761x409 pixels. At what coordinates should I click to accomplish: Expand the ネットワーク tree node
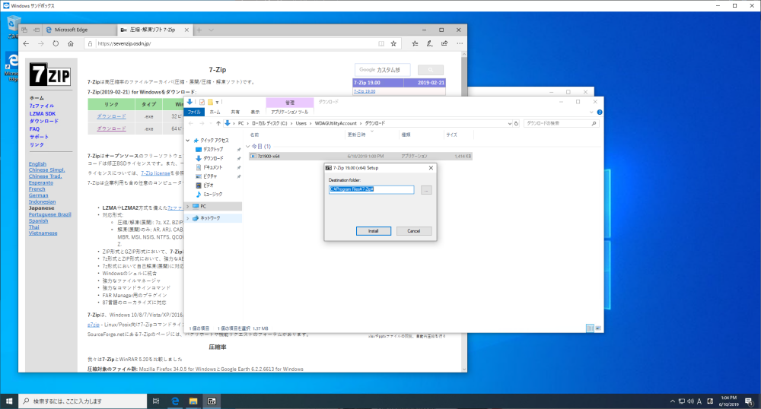coord(188,218)
